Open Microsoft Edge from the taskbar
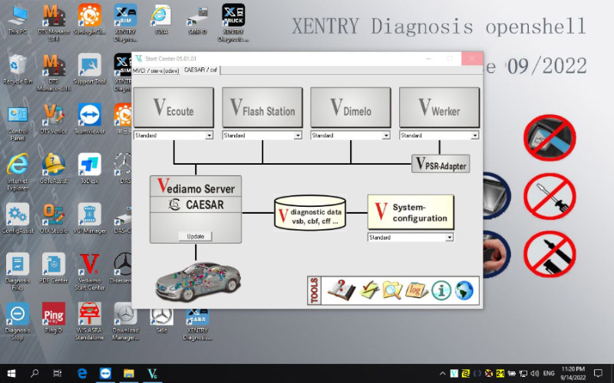614x383 pixels. coord(82,373)
